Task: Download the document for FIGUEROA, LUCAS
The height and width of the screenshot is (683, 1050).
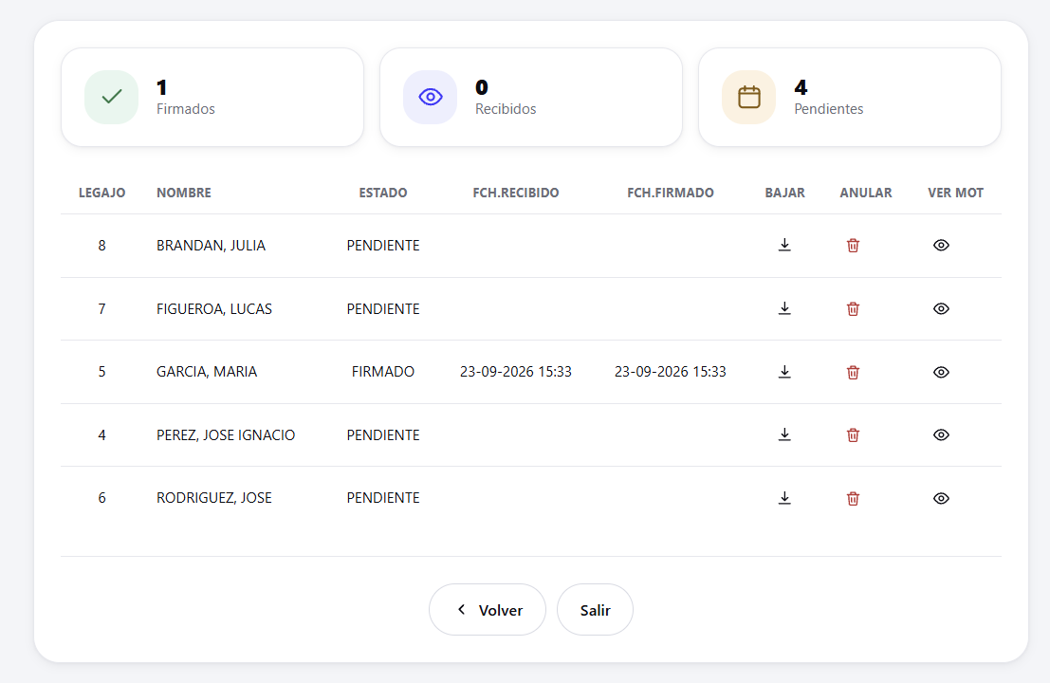Action: click(784, 308)
